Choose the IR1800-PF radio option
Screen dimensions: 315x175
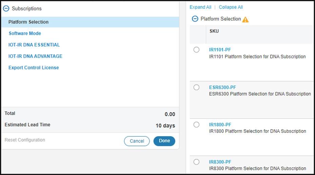pyautogui.click(x=196, y=125)
